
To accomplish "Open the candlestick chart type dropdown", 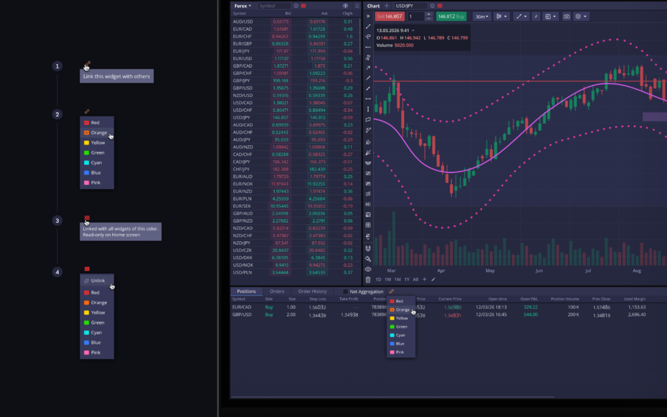I will tap(500, 16).
